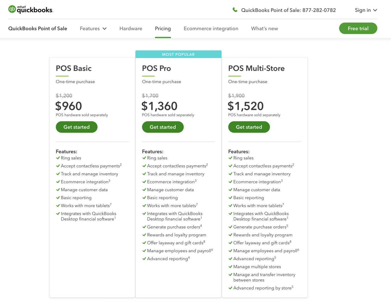Open the What's new page

pos(264,28)
